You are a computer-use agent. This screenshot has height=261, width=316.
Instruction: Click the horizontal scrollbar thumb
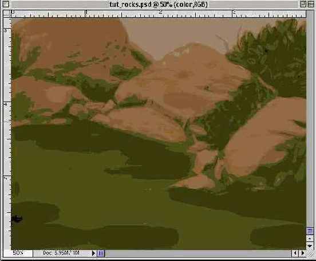[x=101, y=253]
